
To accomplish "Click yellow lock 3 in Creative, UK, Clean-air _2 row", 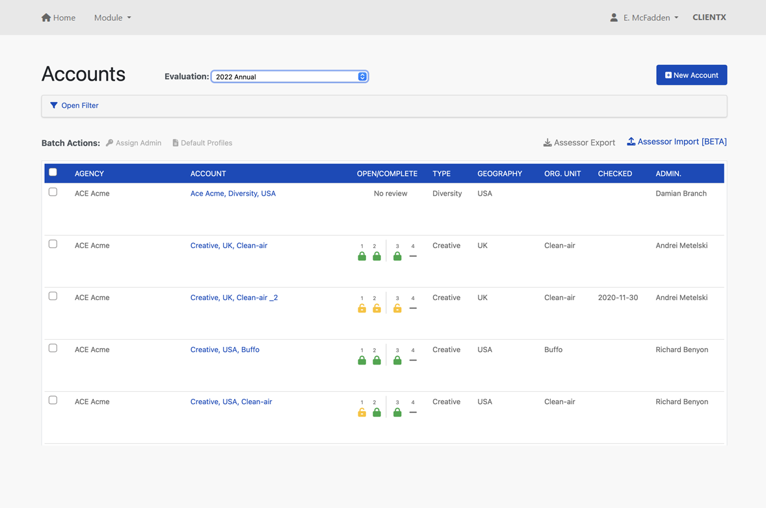I will (397, 309).
